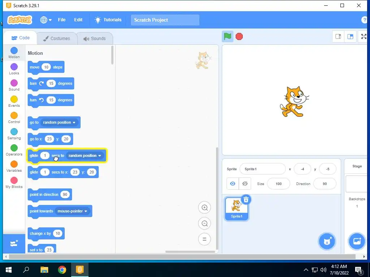Click the point in direction 90 block
370x277 pixels.
click(50, 195)
